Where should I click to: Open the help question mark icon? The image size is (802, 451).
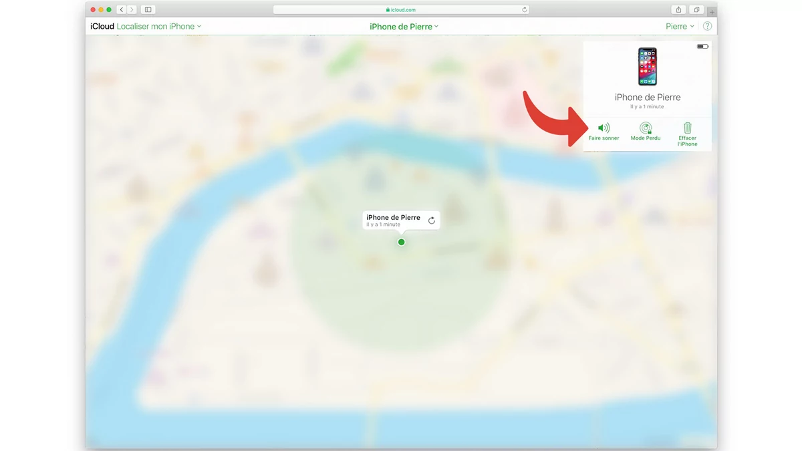pos(707,26)
